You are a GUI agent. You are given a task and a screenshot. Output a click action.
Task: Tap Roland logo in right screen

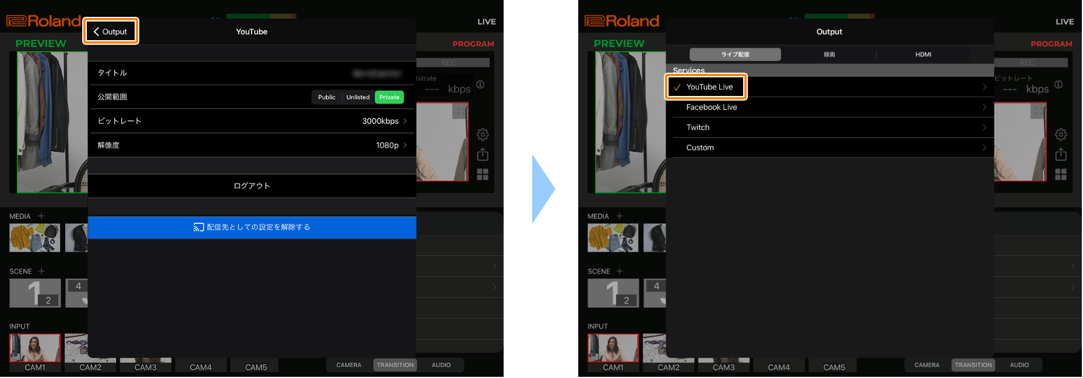click(x=622, y=21)
